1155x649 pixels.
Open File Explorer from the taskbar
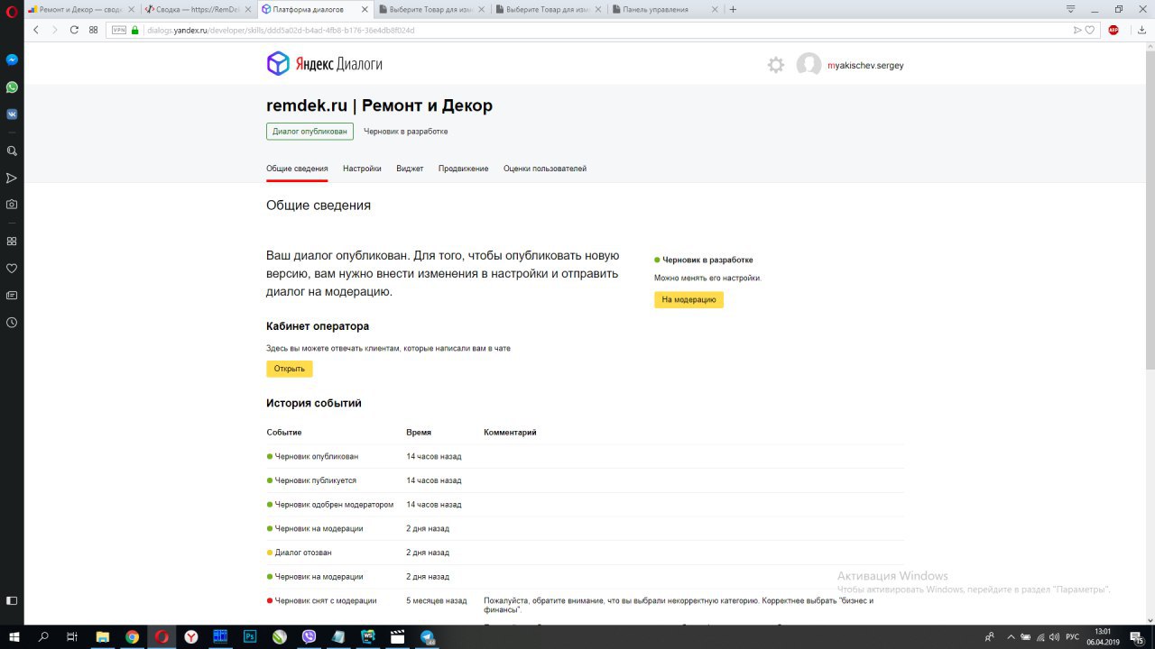pos(103,637)
